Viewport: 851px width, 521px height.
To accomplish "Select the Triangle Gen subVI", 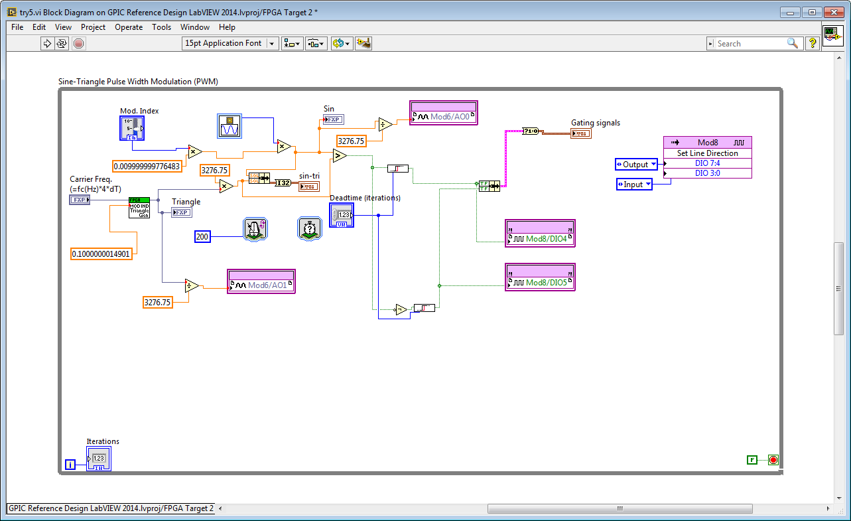I will (139, 207).
